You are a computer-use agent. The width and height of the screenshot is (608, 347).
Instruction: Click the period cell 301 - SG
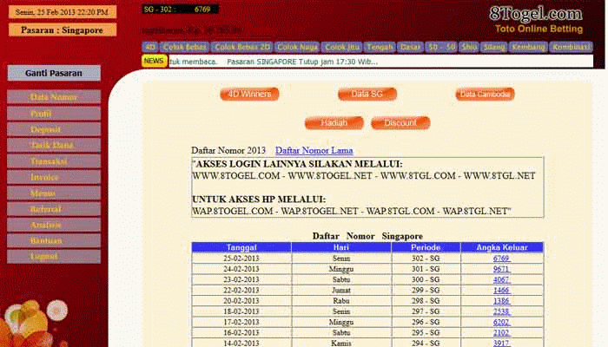coord(426,269)
